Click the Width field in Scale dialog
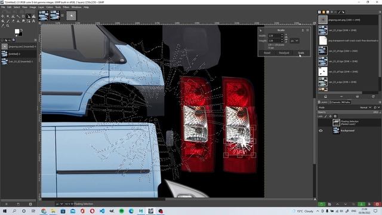Image resolution: width=382 pixels, height=215 pixels. (275, 36)
